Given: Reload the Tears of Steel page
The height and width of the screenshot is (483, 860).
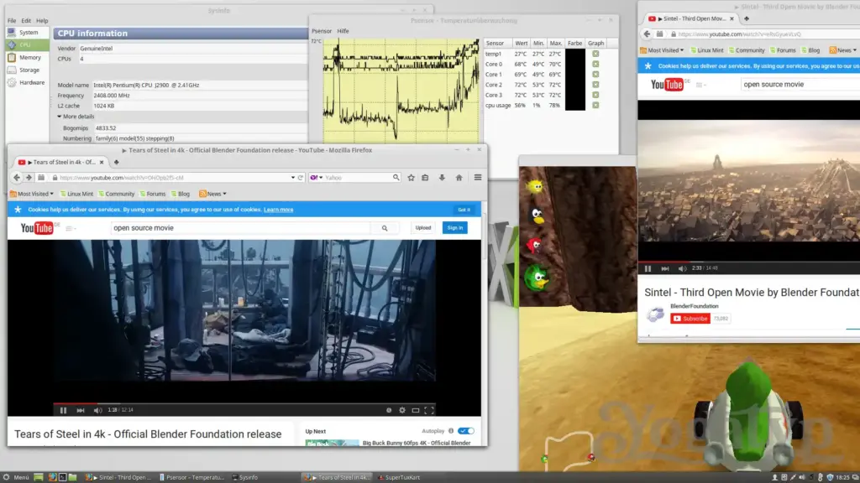Looking at the screenshot, I should [x=301, y=178].
